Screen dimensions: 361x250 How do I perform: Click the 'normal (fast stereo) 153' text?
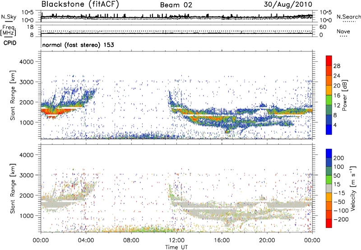pos(78,45)
